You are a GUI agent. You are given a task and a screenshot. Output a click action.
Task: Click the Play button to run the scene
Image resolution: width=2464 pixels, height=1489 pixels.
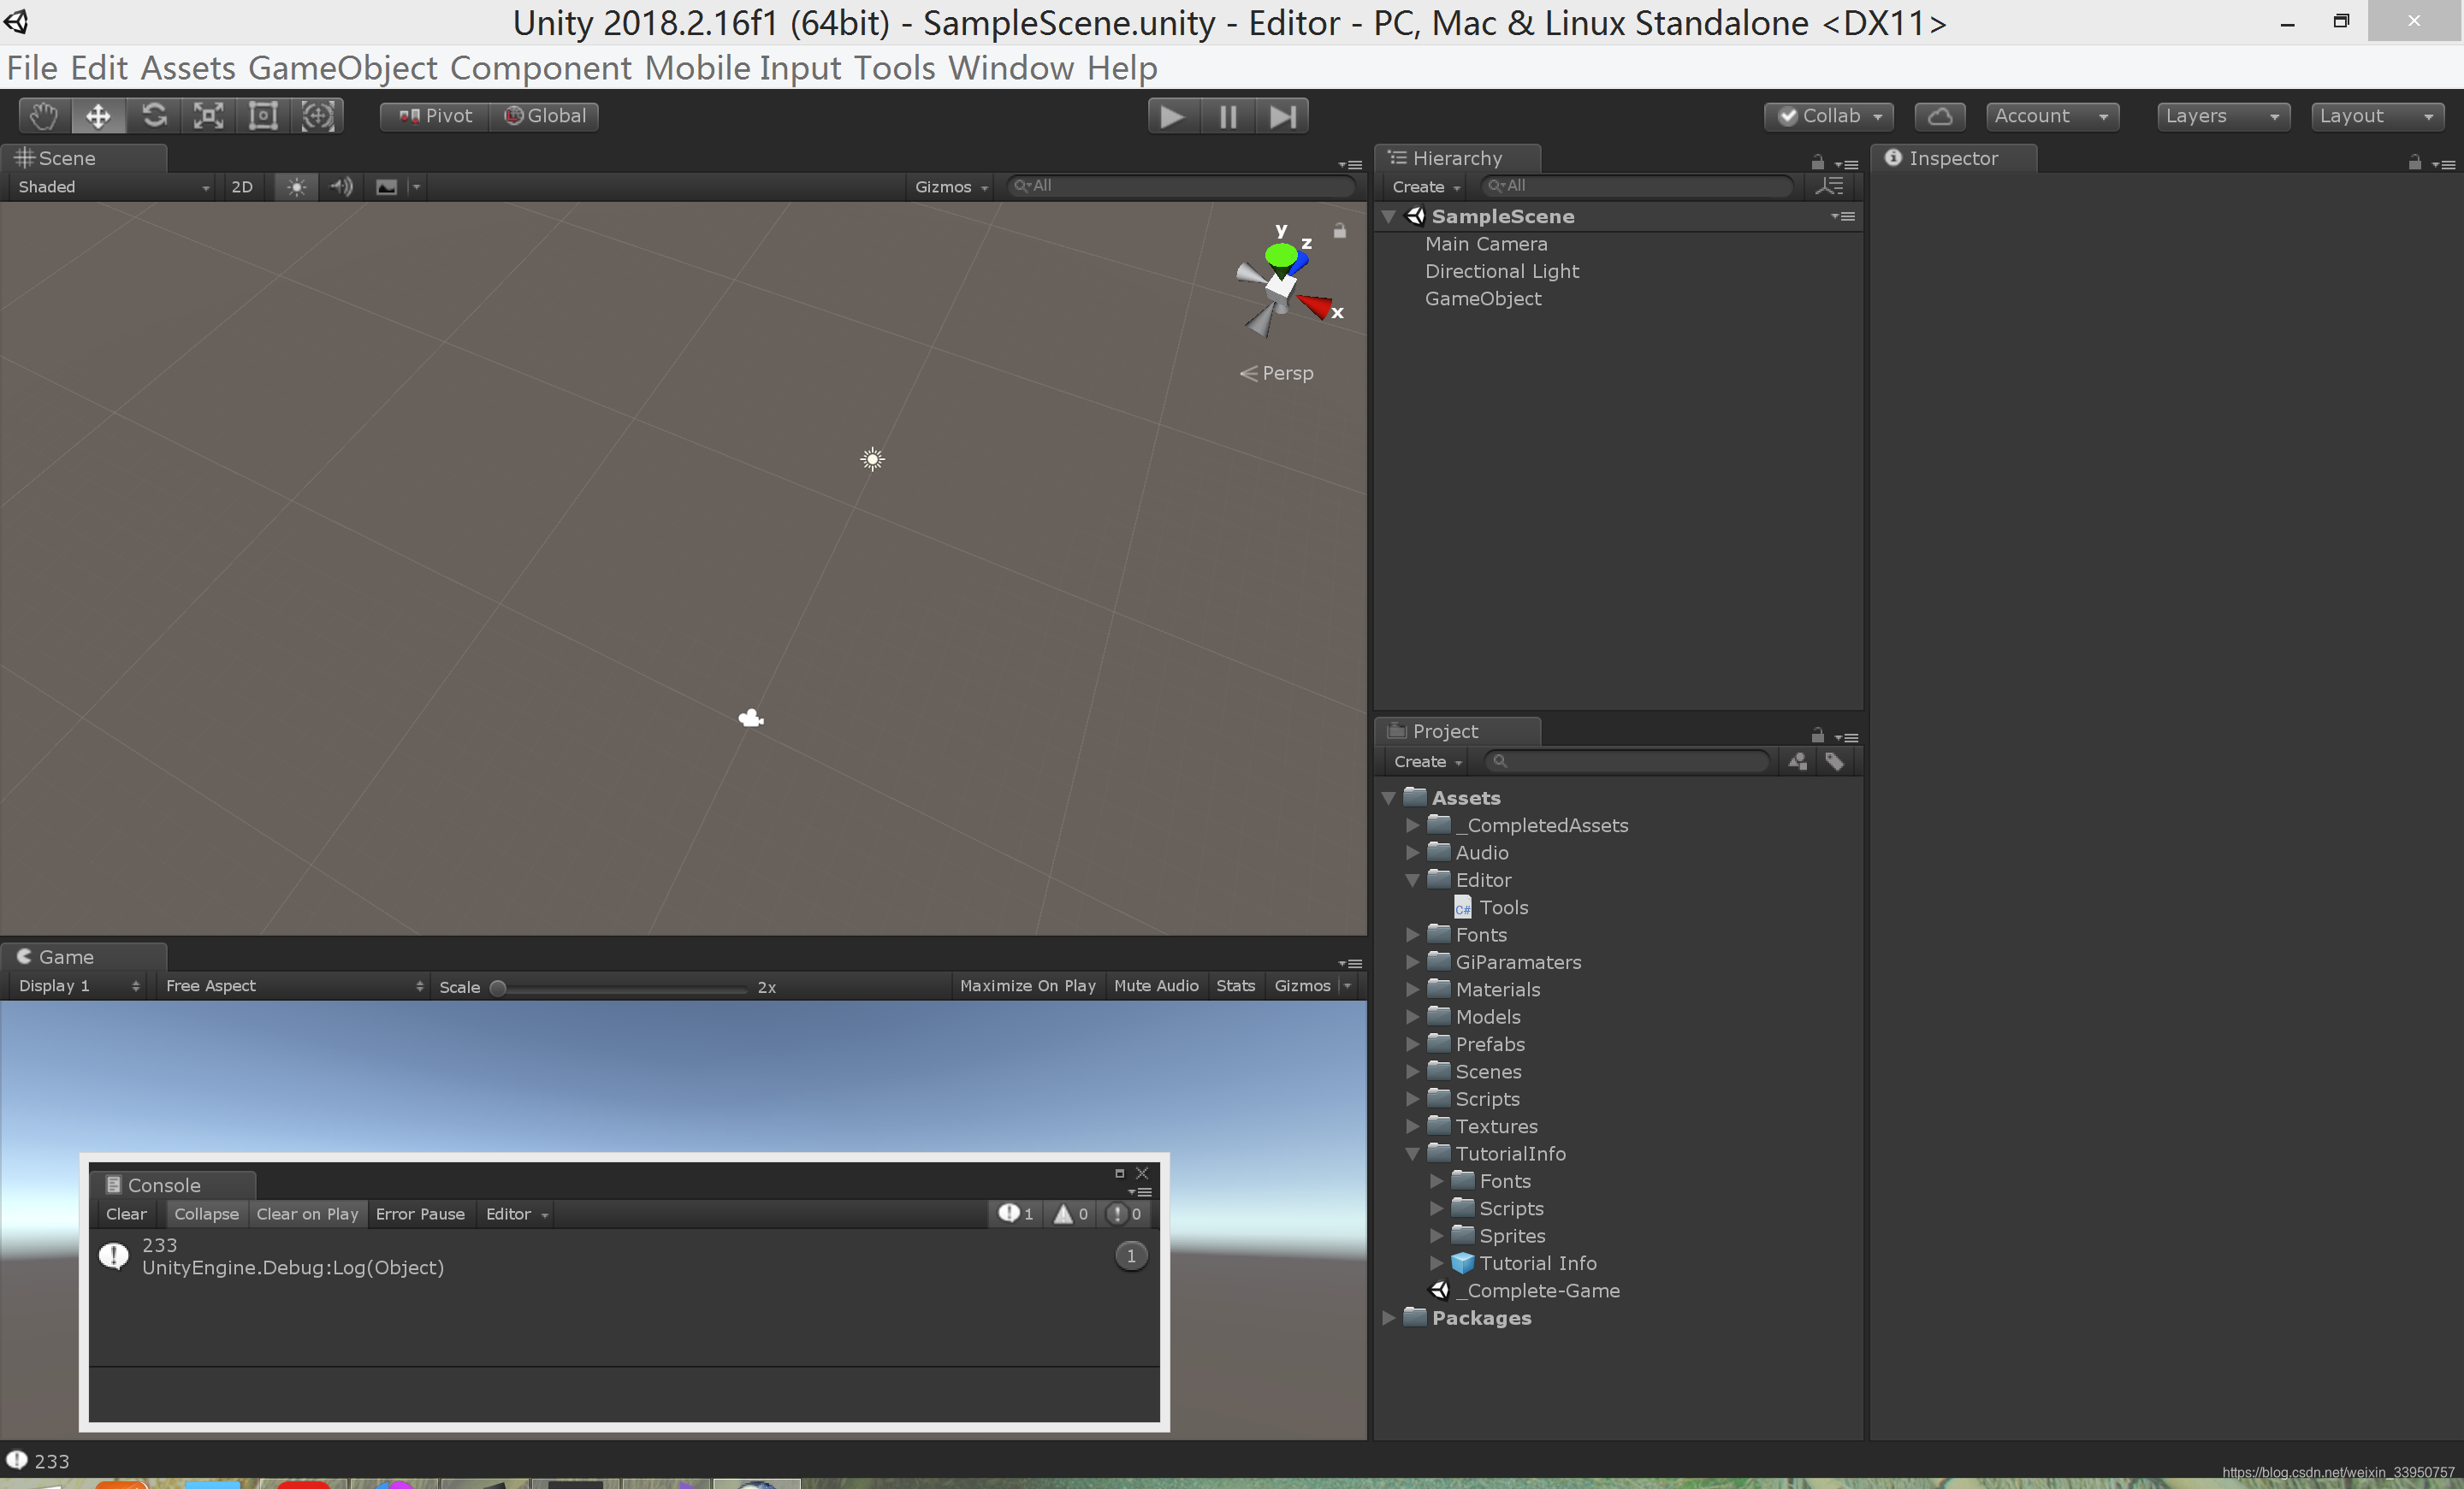1172,115
